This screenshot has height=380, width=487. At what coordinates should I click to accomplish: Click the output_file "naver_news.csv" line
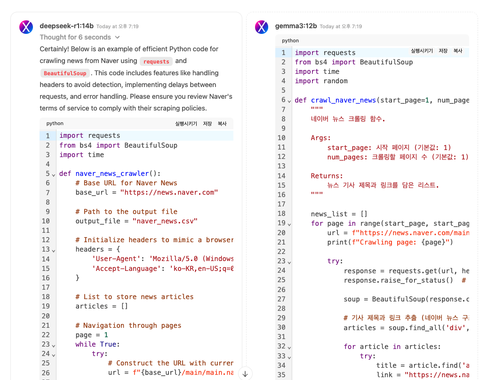pyautogui.click(x=136, y=221)
